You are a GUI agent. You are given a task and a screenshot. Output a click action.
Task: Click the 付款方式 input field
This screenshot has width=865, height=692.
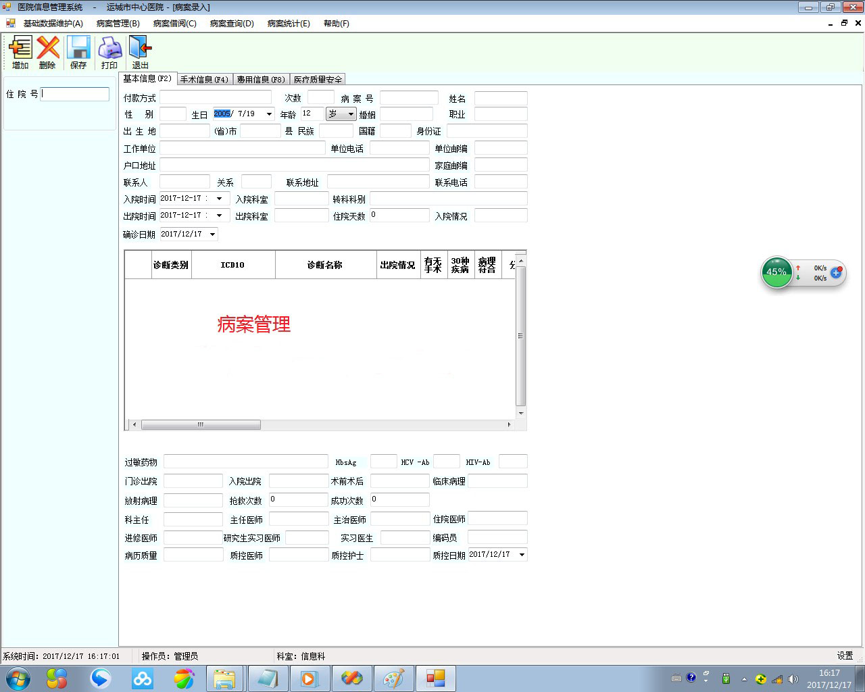click(216, 97)
